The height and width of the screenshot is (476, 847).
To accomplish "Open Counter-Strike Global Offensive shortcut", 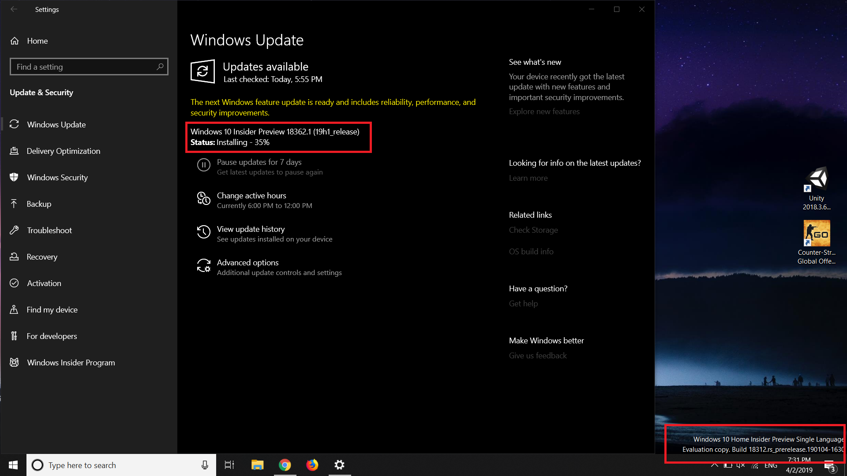I will click(x=817, y=242).
